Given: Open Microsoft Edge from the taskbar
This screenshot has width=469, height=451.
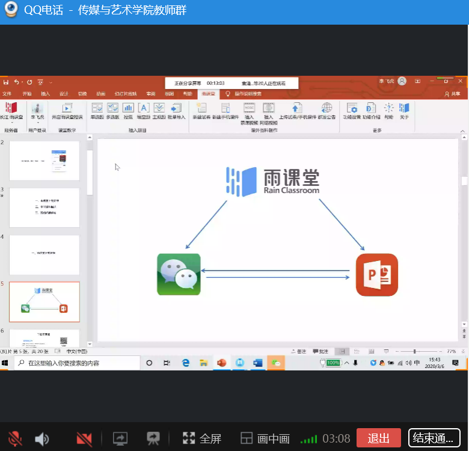Looking at the screenshot, I should 186,363.
